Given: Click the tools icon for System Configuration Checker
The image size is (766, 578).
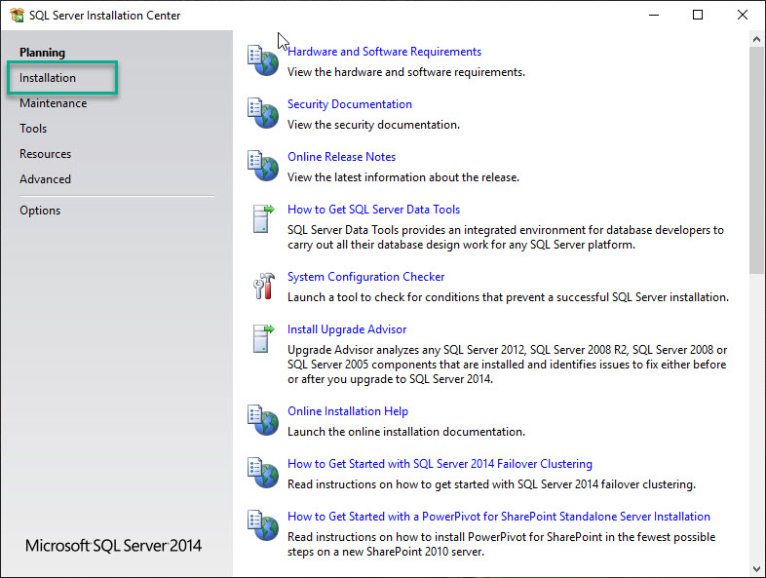Looking at the screenshot, I should click(264, 286).
